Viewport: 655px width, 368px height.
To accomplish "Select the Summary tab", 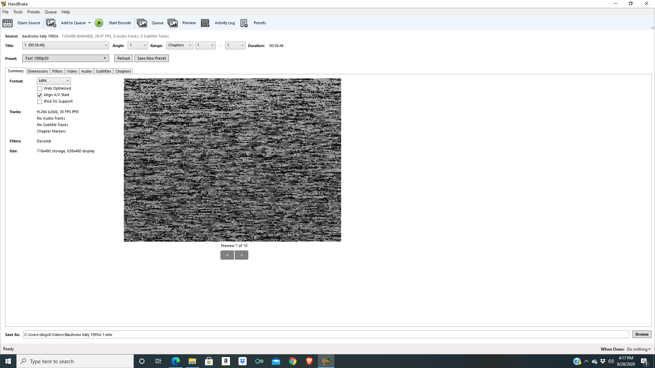I will click(16, 71).
